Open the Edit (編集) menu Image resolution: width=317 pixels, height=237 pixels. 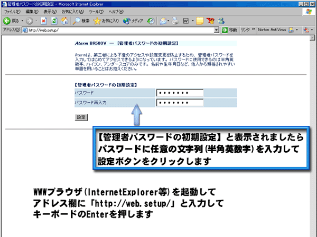(x=32, y=12)
